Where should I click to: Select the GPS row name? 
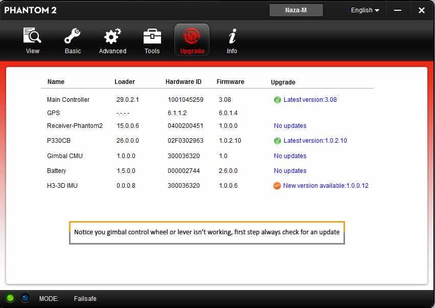click(53, 113)
